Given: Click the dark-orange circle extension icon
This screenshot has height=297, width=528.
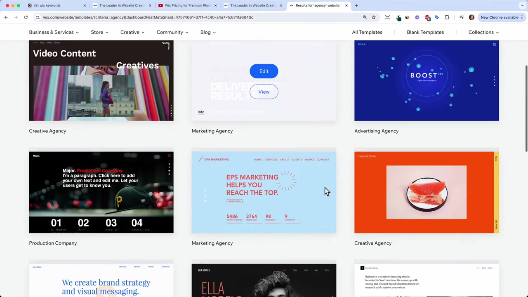Looking at the screenshot, I should [407, 17].
